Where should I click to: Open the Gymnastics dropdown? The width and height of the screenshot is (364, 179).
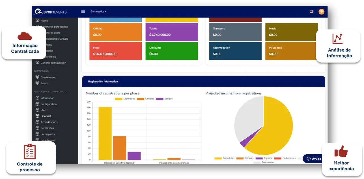click(98, 12)
